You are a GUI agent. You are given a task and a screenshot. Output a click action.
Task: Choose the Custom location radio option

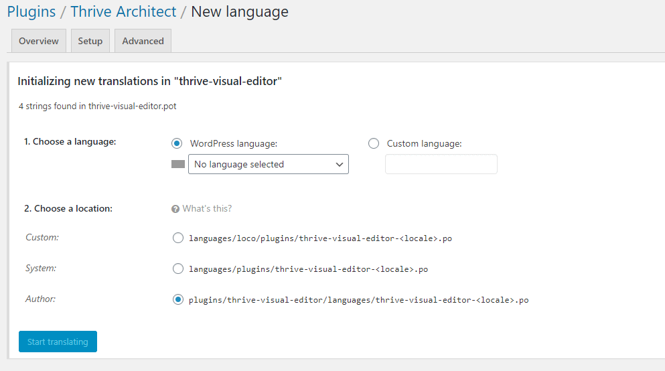pyautogui.click(x=178, y=238)
